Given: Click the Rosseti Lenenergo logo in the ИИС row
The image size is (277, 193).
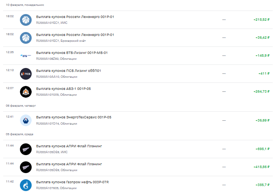Looking at the screenshot, I should (26, 20).
